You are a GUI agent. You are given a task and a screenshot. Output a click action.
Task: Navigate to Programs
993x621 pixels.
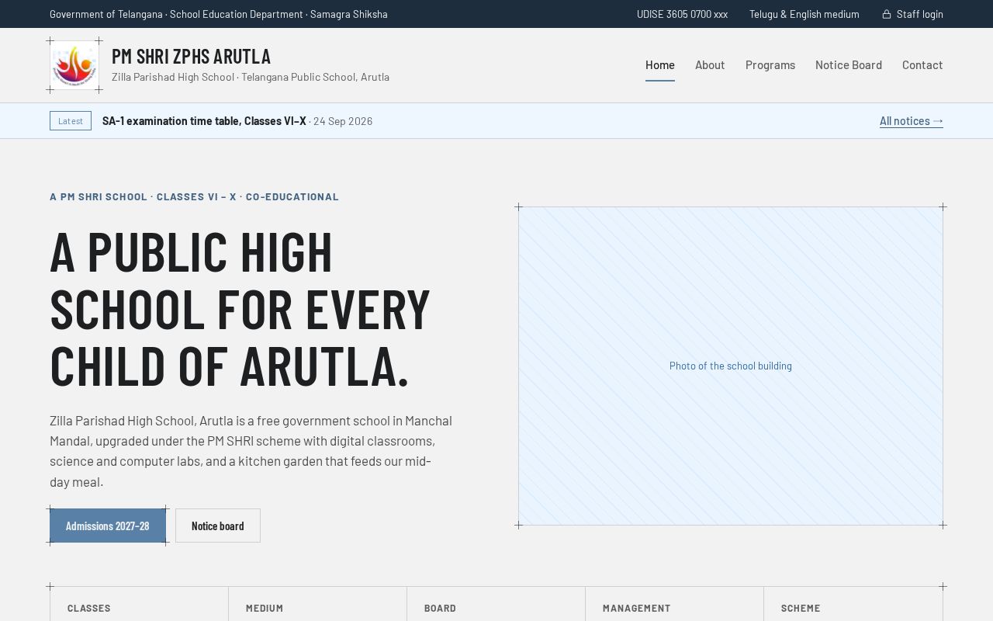point(770,65)
